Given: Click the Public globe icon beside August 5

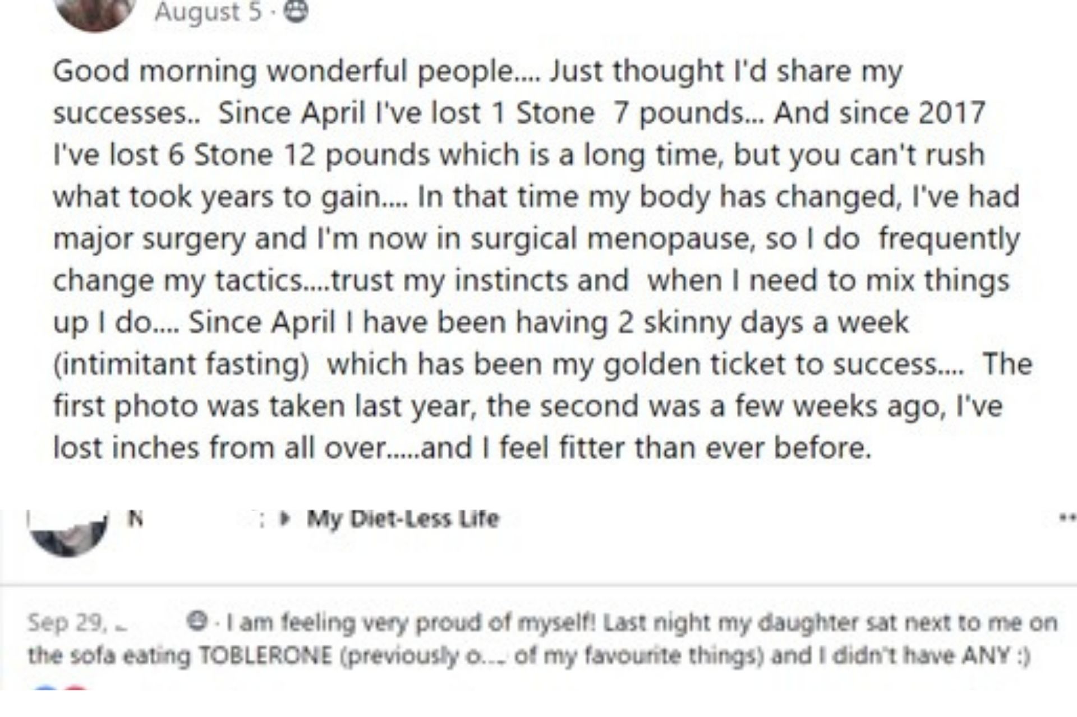Looking at the screenshot, I should (x=297, y=11).
